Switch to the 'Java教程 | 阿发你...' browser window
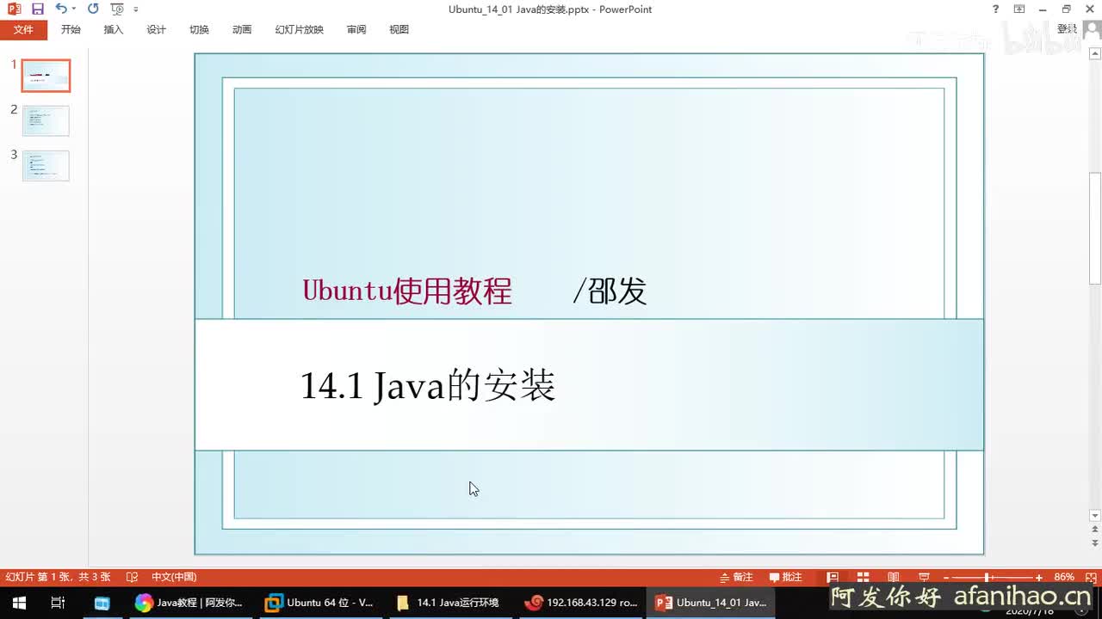1102x619 pixels. tap(189, 603)
